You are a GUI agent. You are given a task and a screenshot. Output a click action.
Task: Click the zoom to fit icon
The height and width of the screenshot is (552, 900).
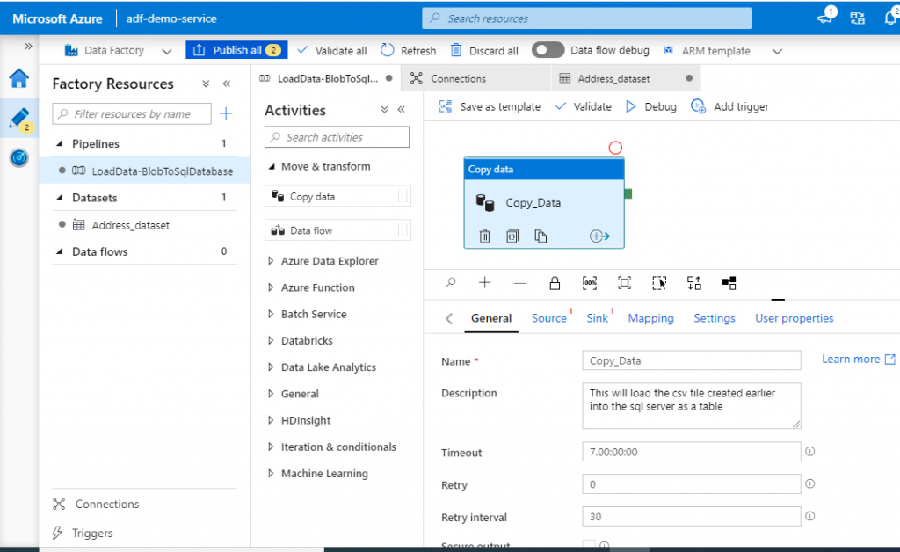tap(625, 283)
